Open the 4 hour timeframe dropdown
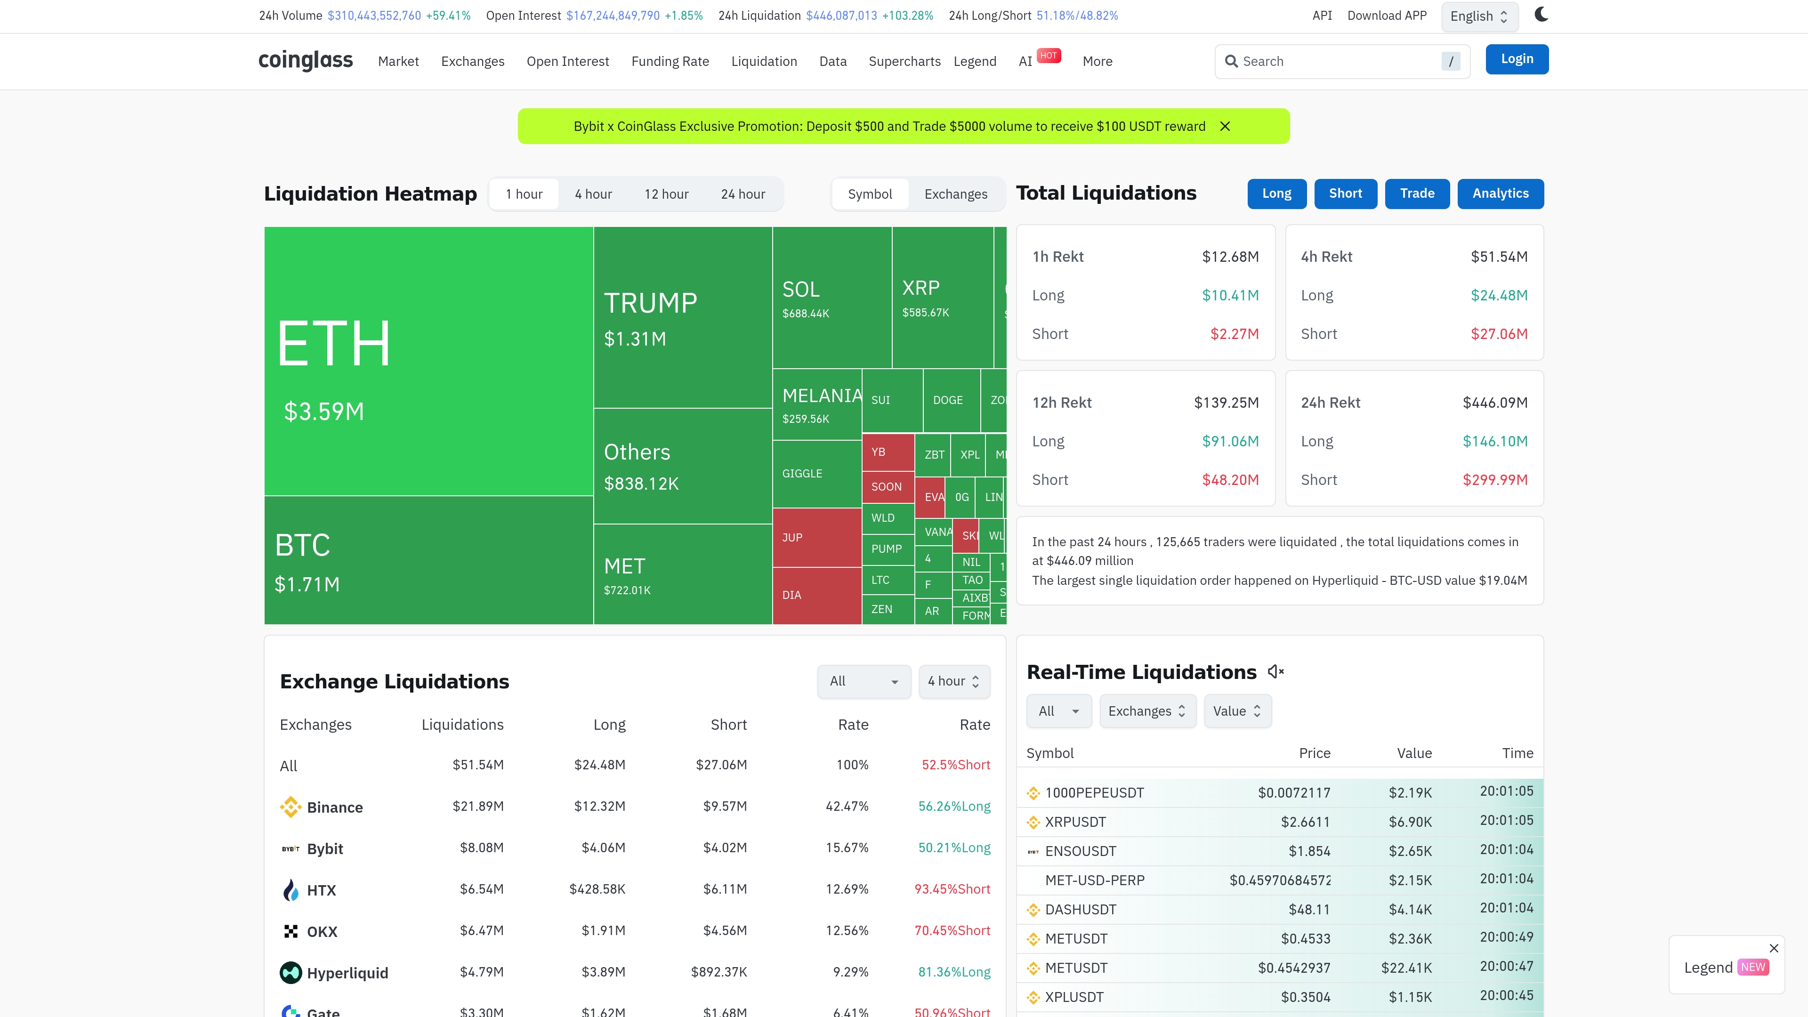Viewport: 1808px width, 1017px height. [x=954, y=681]
